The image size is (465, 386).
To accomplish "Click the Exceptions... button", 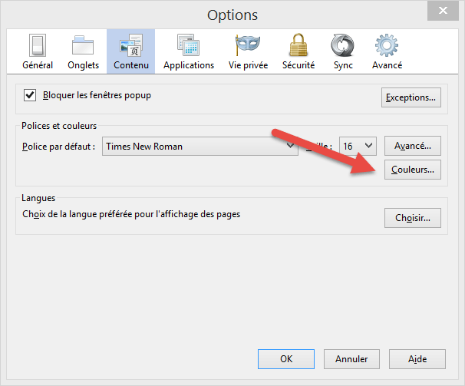I will [x=412, y=97].
